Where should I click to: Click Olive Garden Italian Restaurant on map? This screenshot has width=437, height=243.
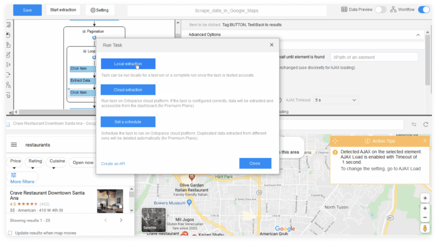192,187
